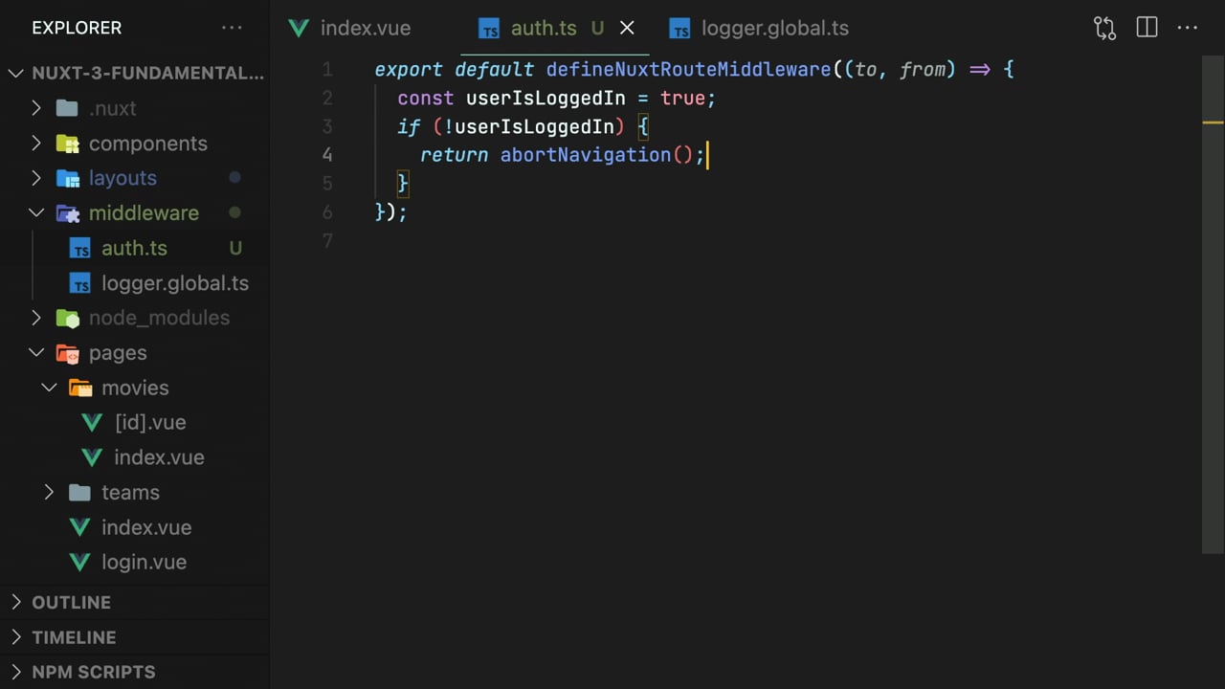Click the 'true' value on line 2
Screen dimensions: 1225x689
[682, 98]
